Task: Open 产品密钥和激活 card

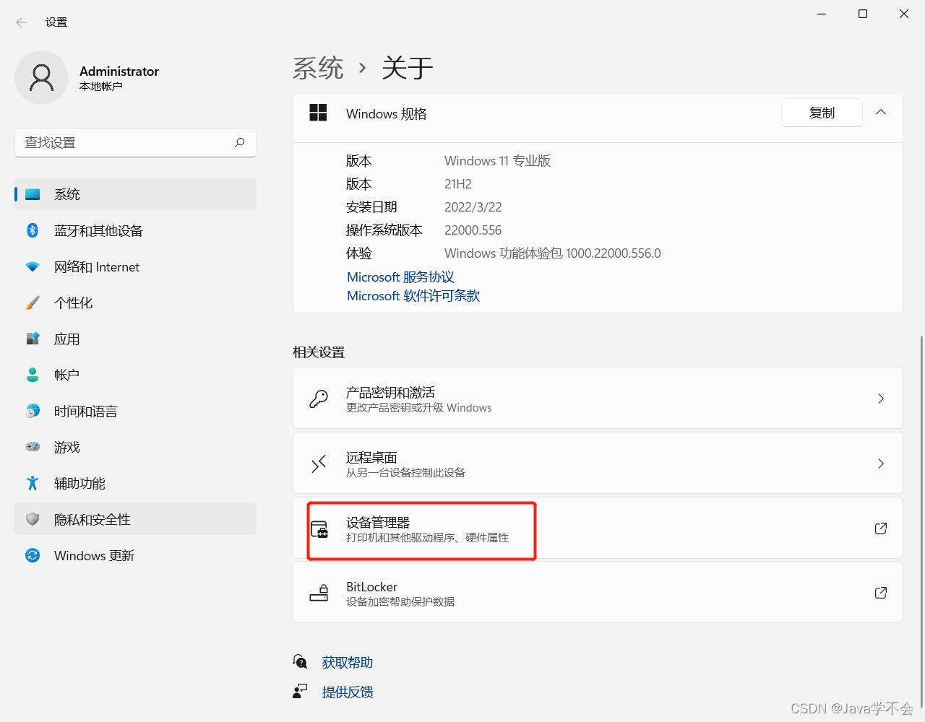Action: (598, 398)
